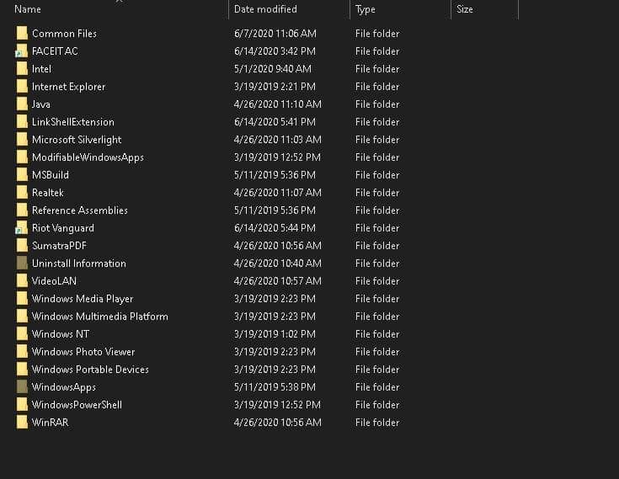Image resolution: width=619 pixels, height=479 pixels.
Task: Select the MSBuild folder name
Action: point(51,175)
